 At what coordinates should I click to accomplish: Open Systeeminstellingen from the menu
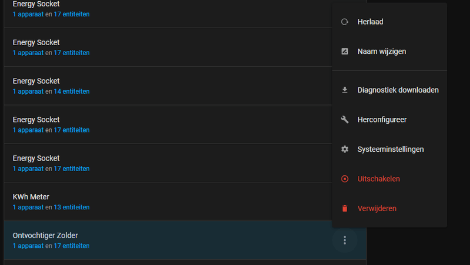[390, 150]
